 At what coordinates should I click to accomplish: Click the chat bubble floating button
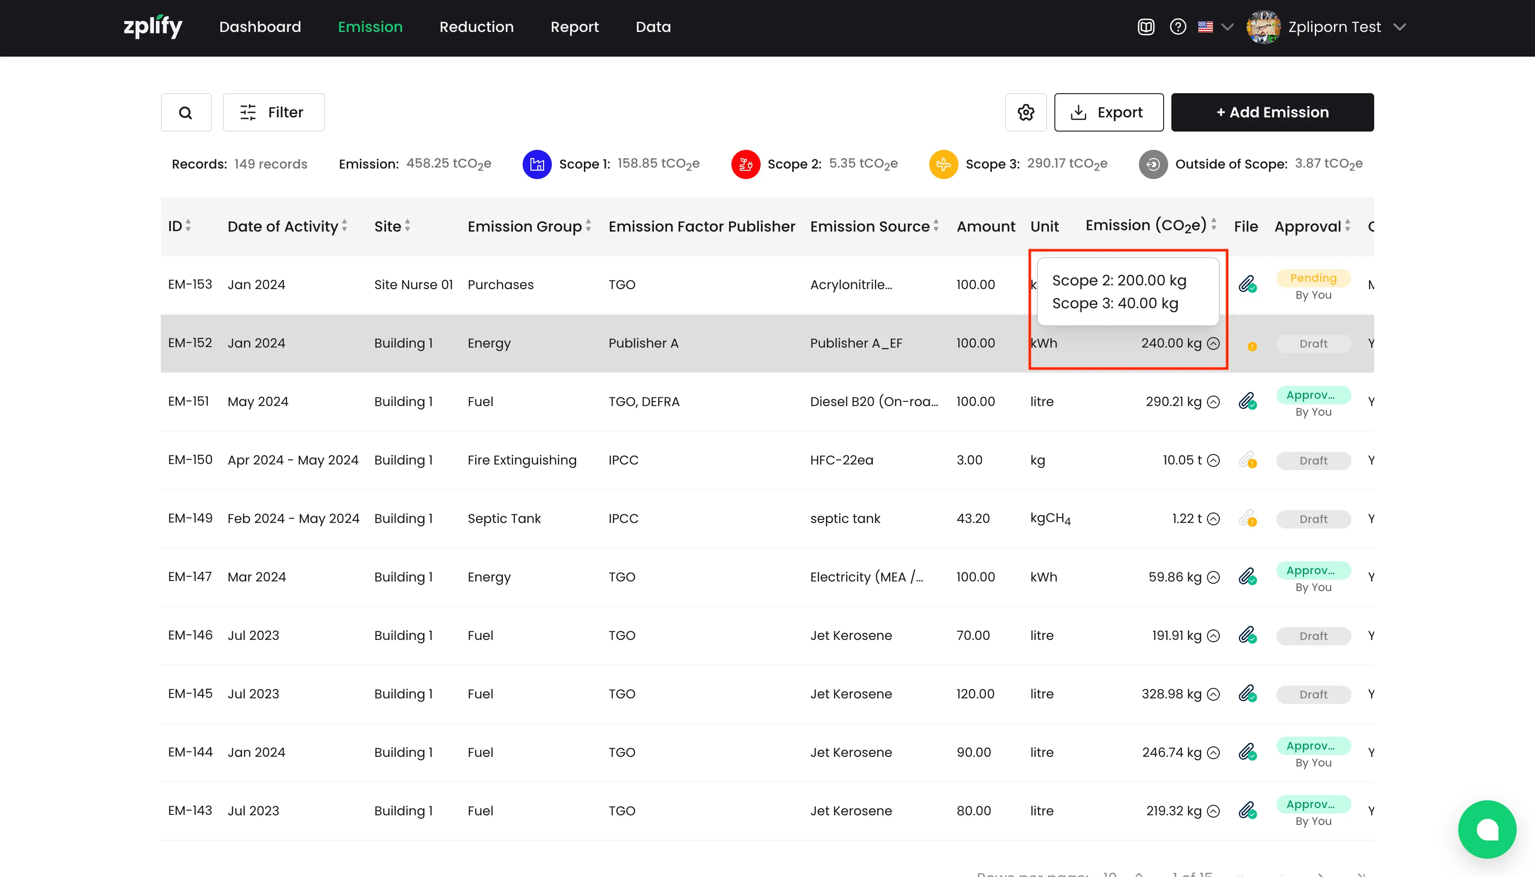[x=1486, y=829]
